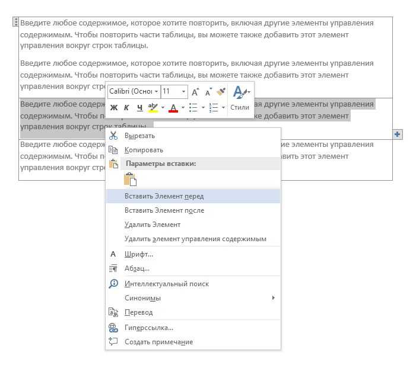Choose Гиперссылка... entry
This screenshot has height=365, width=413.
pos(193,328)
